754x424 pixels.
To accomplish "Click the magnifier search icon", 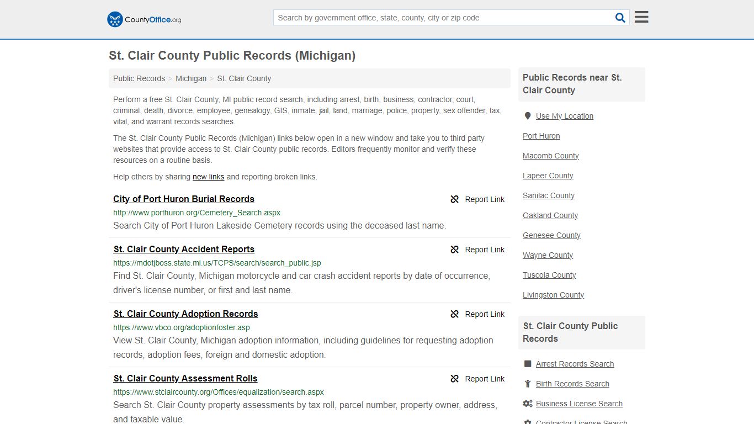I will click(x=620, y=18).
